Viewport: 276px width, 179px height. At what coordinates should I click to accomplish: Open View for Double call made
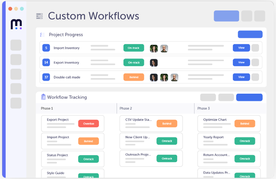pos(241,77)
